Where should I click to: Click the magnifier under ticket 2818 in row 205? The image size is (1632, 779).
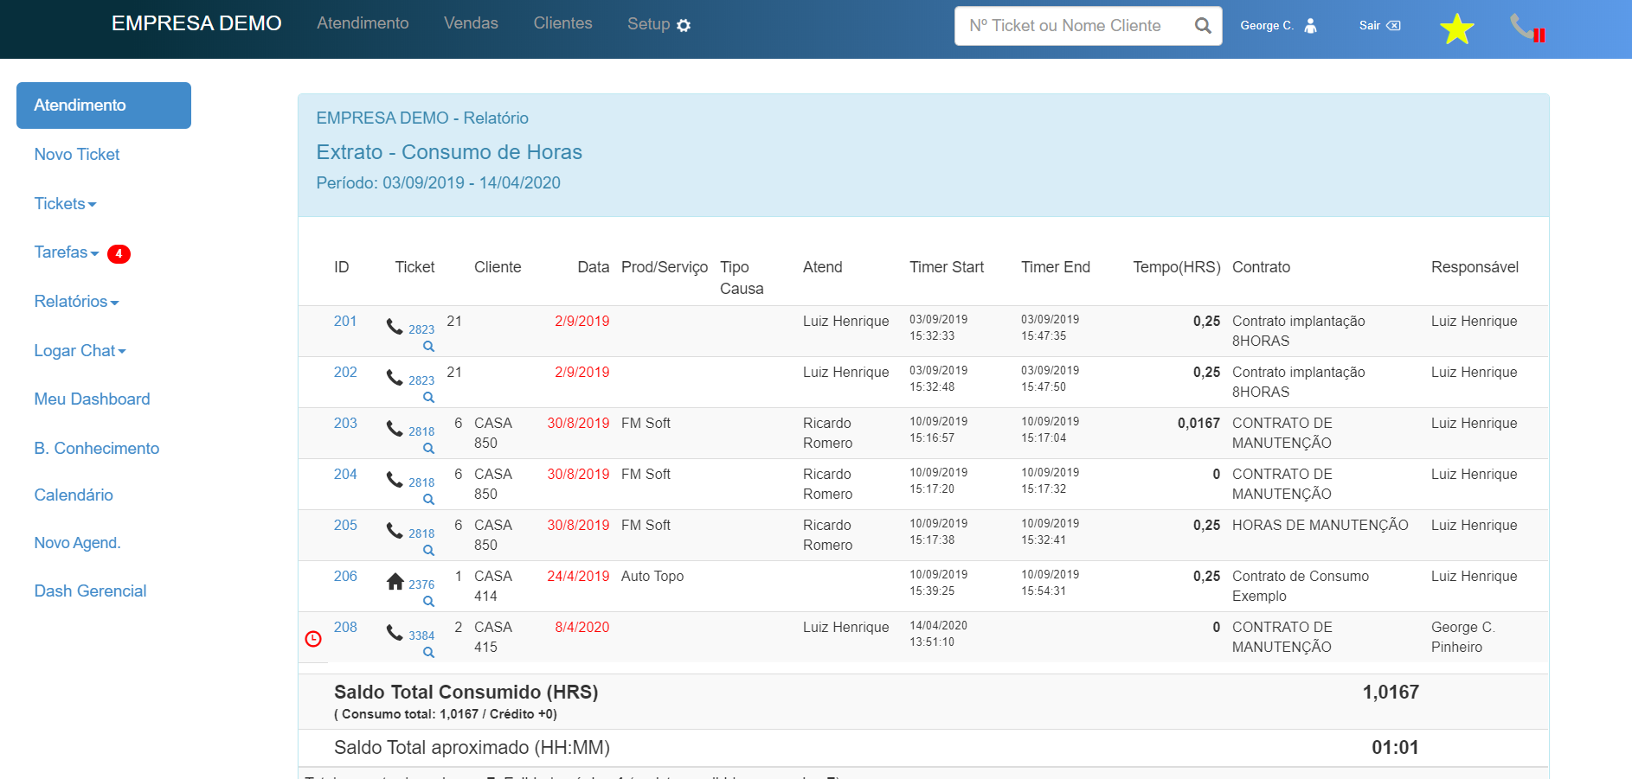click(x=428, y=551)
